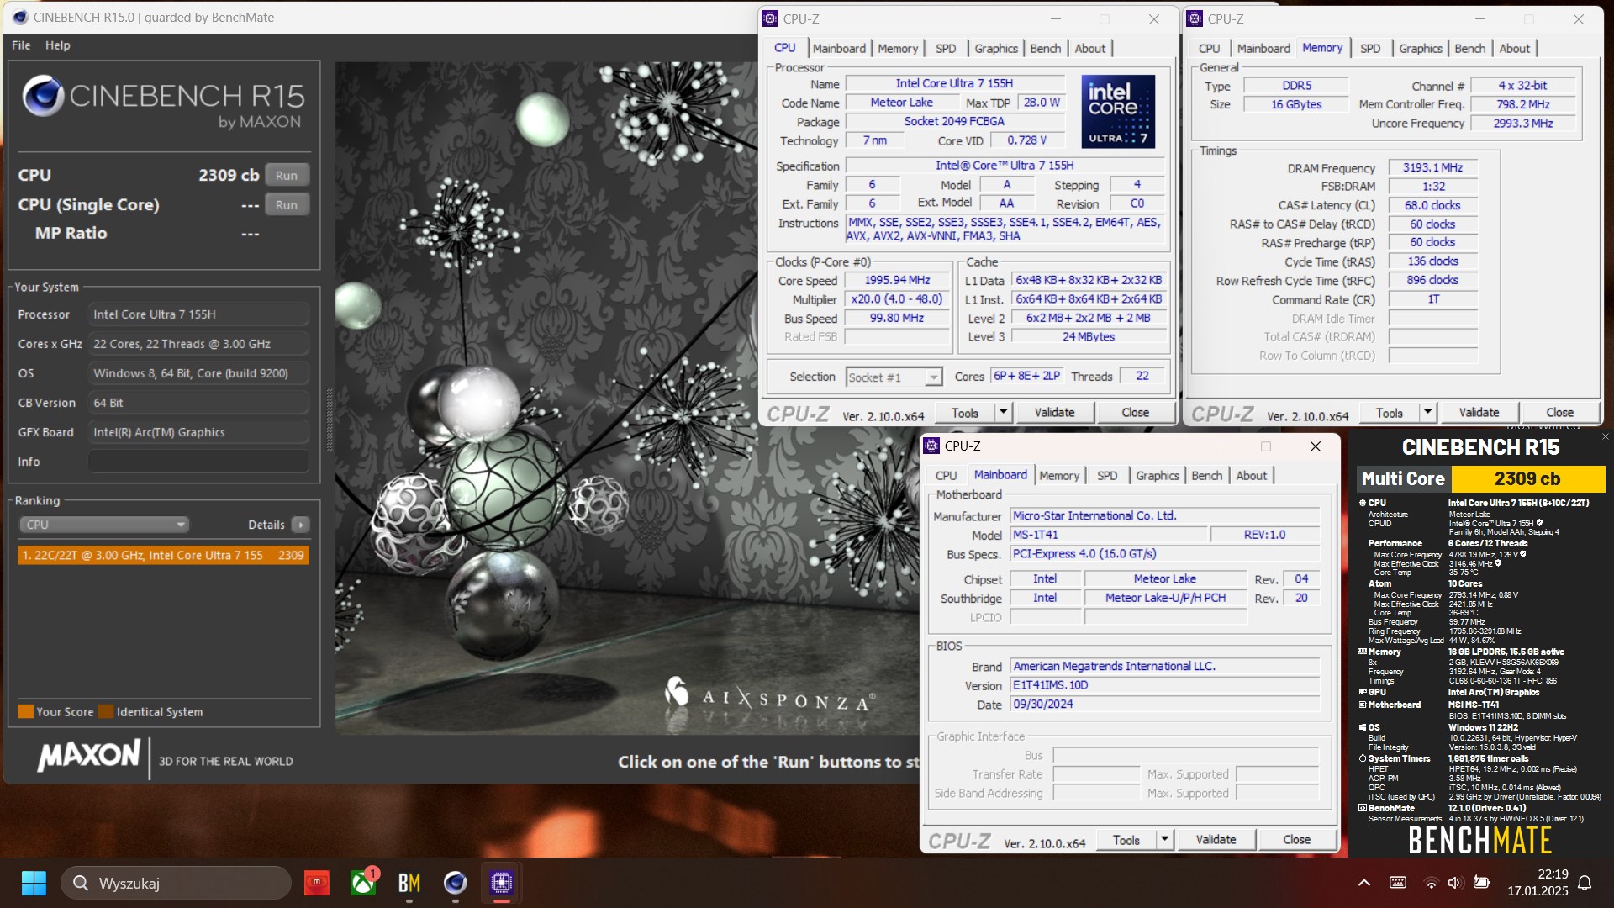Click the Cinebench sphere logo in left panel
Screen dimensions: 1614x908
click(x=43, y=96)
